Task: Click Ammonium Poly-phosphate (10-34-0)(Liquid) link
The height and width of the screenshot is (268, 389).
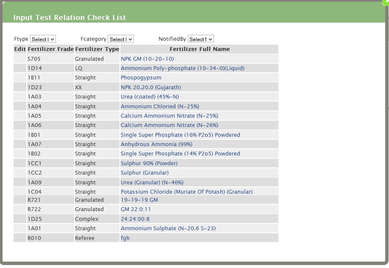Action: pos(182,68)
